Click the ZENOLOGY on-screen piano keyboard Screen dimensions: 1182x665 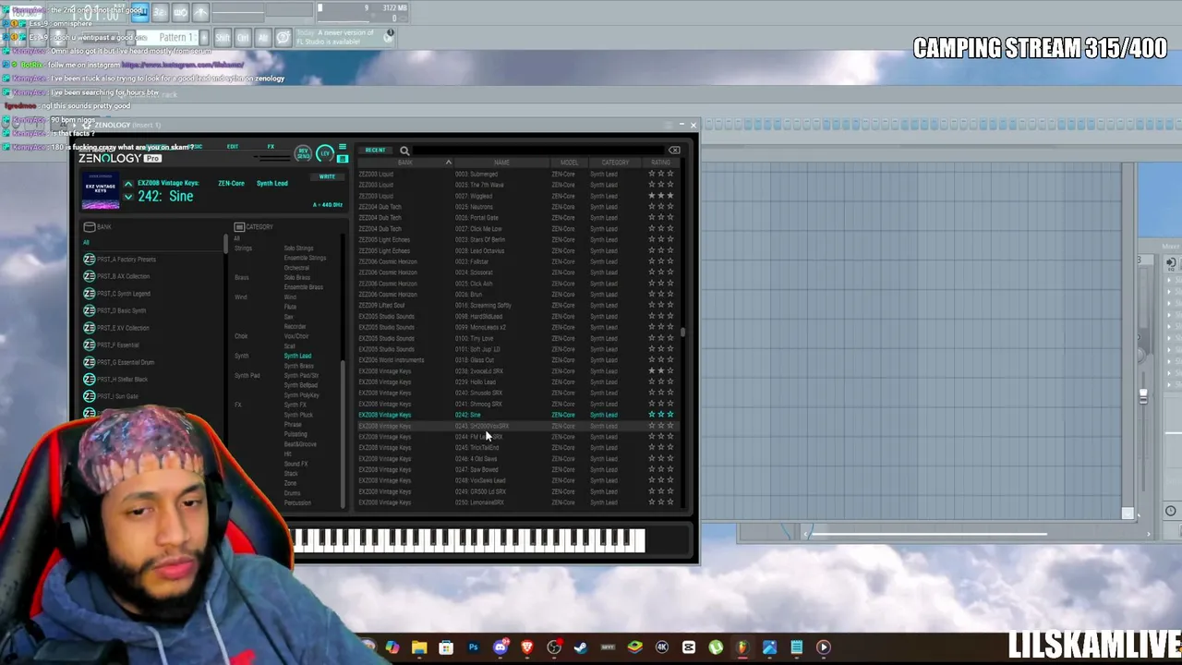click(469, 540)
